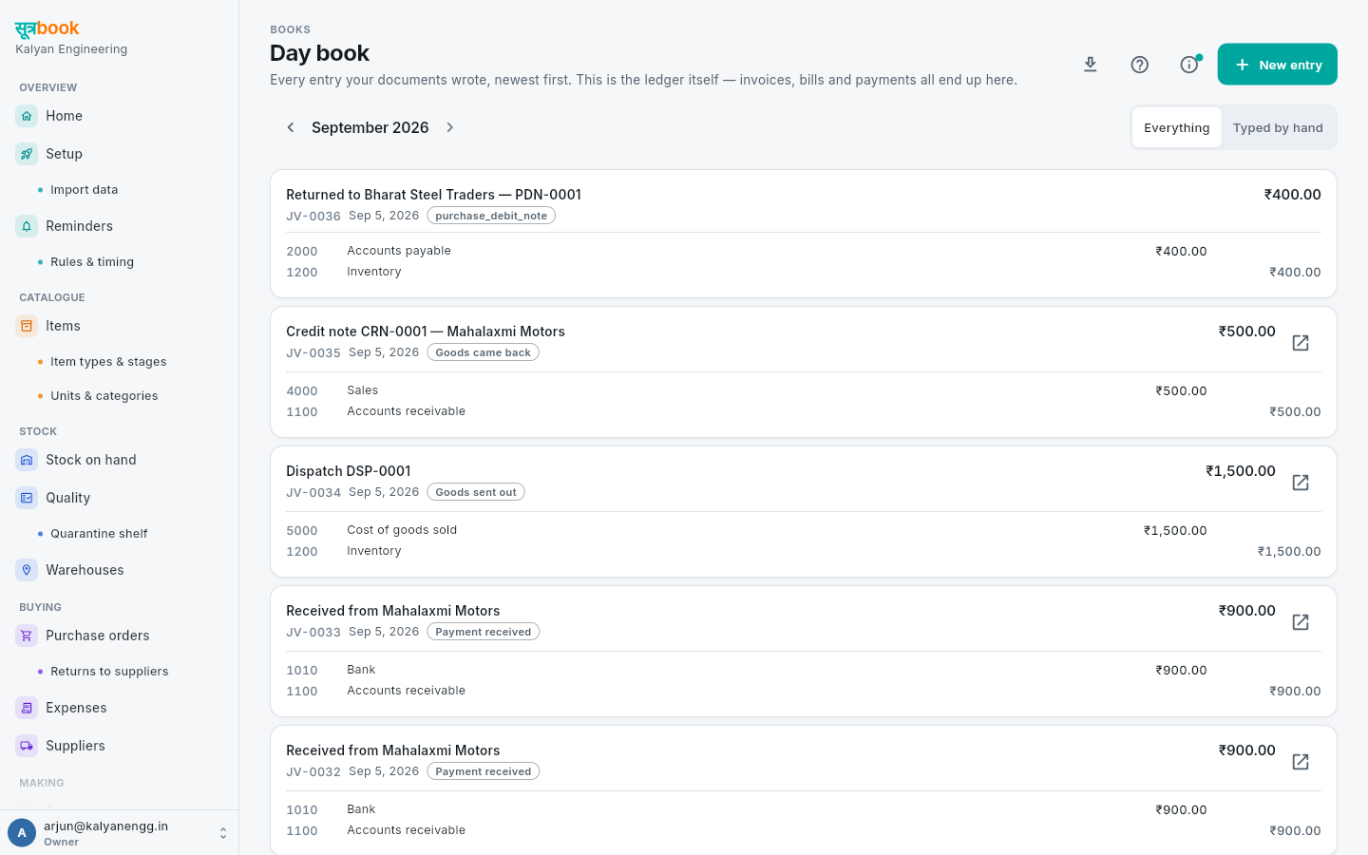Open the Home sidebar icon
1368x855 pixels.
pyautogui.click(x=27, y=116)
